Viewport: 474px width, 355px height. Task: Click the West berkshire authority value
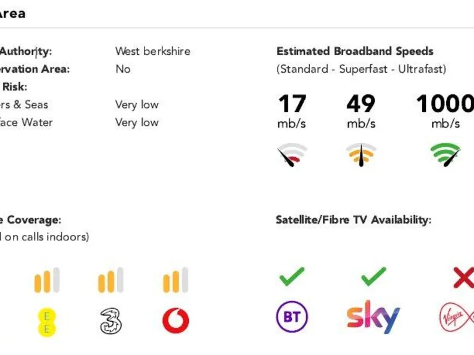click(152, 51)
